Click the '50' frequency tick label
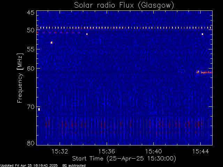The height and width of the screenshot is (167, 223). [x=31, y=30]
